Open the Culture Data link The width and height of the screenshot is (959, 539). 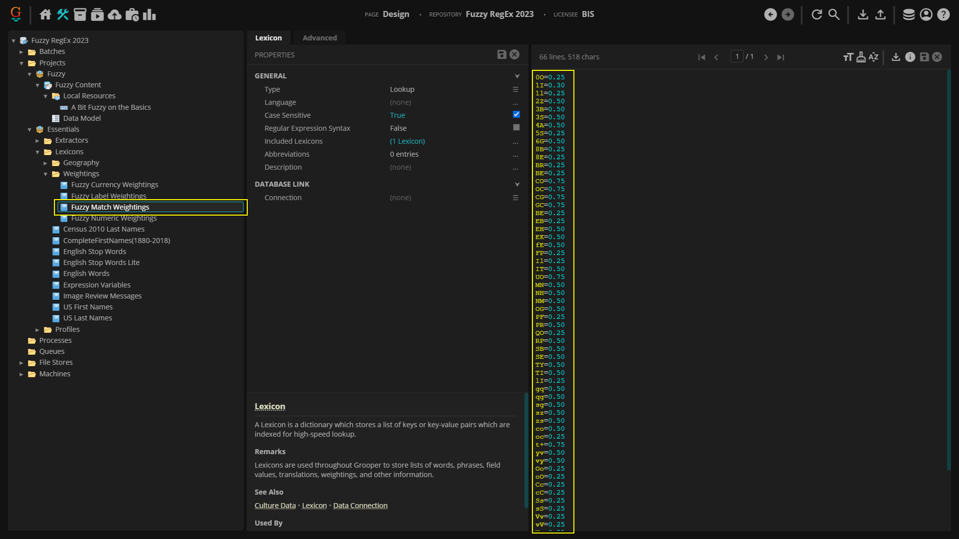click(x=275, y=506)
